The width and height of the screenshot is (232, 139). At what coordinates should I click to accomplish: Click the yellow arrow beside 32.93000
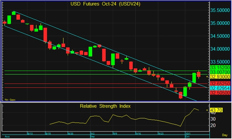tap(207, 77)
